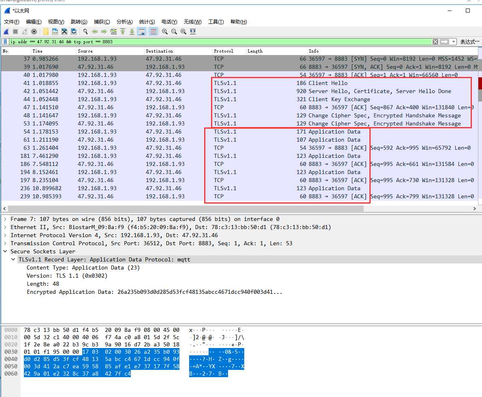Sort by the Destination column header

click(x=178, y=51)
